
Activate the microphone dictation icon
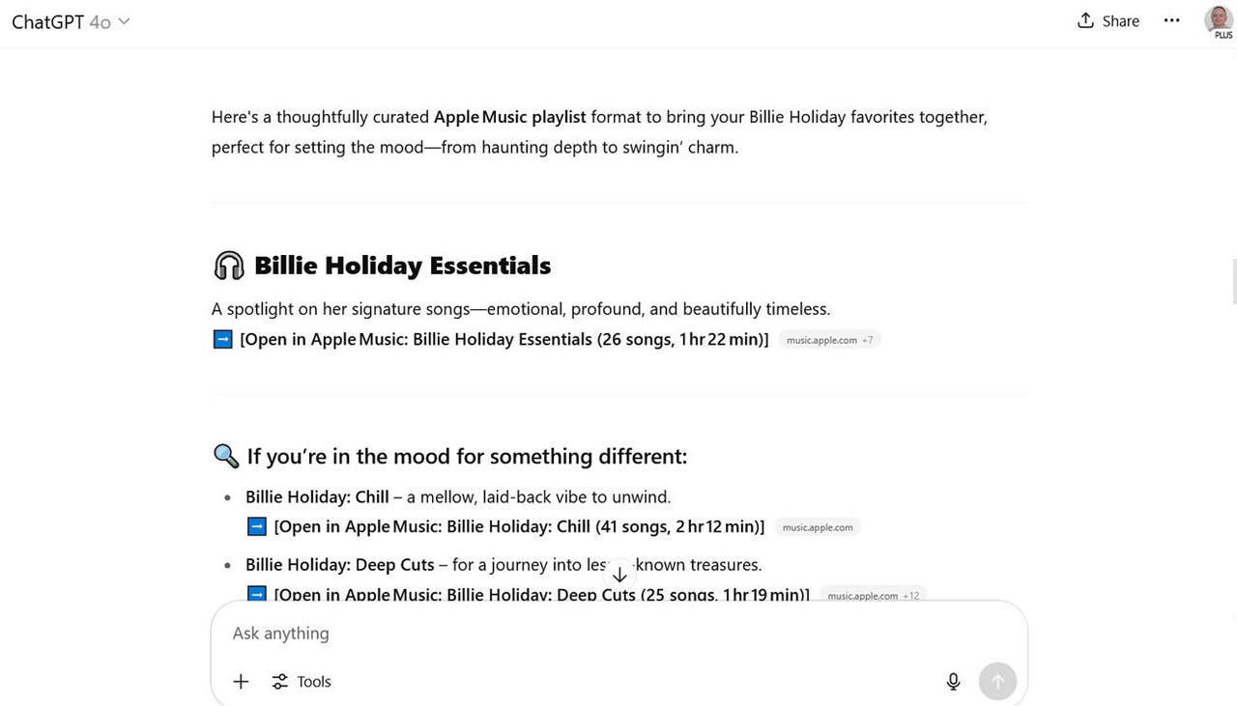[x=953, y=682]
